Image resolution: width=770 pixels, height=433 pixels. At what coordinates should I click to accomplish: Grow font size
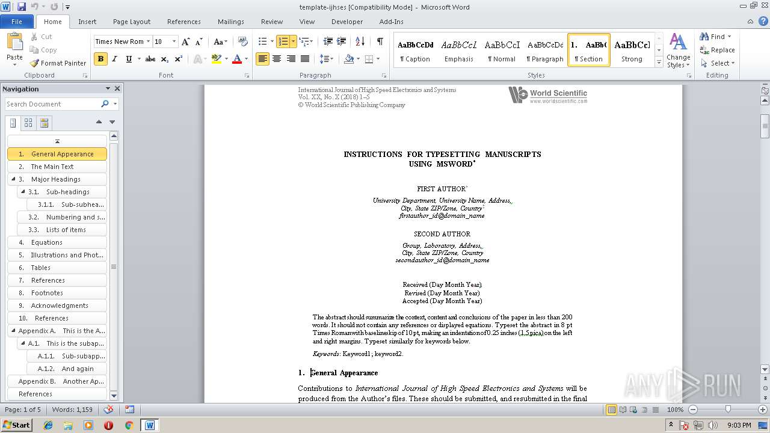pos(186,41)
